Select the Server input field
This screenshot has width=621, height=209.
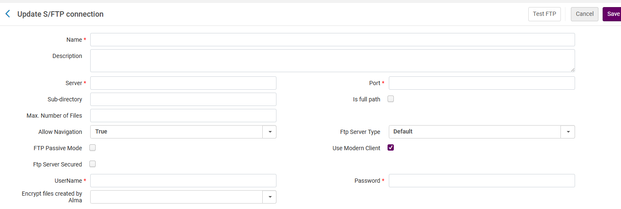183,83
